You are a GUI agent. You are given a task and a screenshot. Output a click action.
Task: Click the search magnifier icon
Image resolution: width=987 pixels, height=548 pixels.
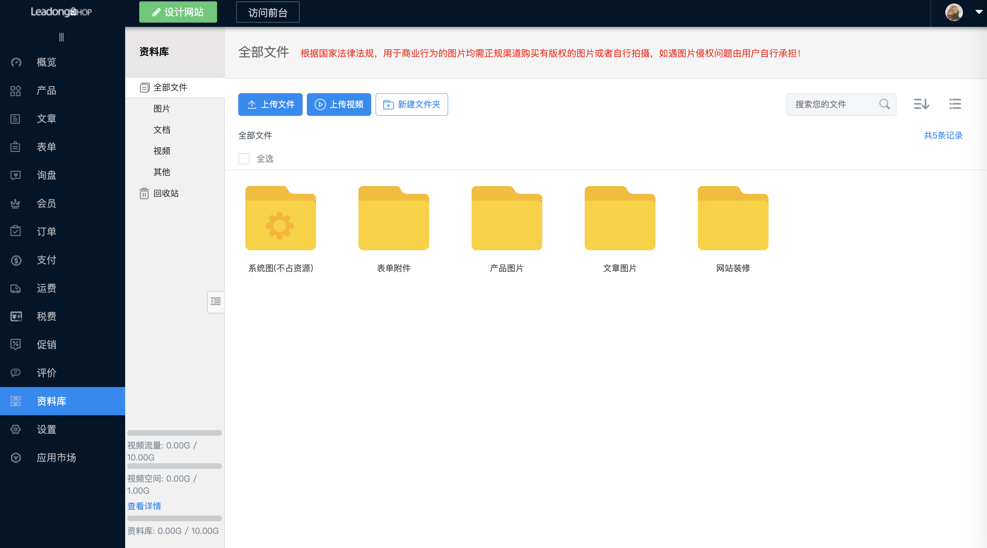point(884,104)
